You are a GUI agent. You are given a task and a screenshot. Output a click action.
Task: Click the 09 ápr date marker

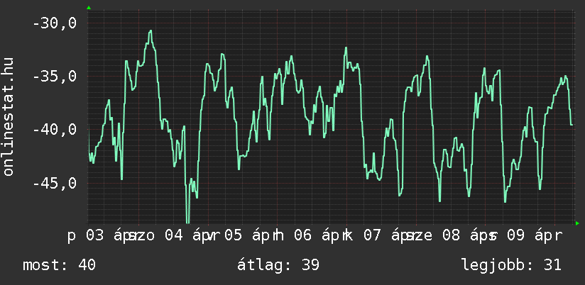coord(533,235)
